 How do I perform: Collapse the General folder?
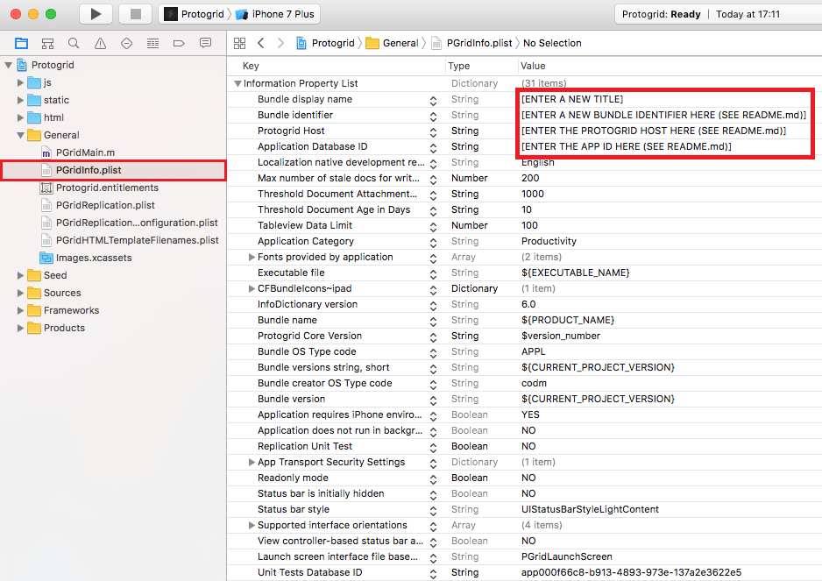coord(20,135)
